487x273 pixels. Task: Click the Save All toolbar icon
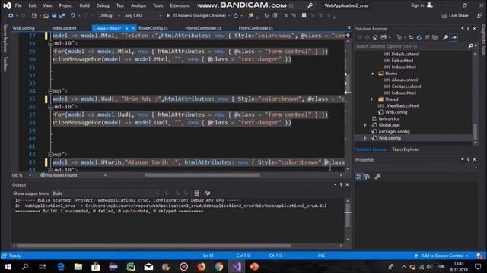tap(62, 15)
